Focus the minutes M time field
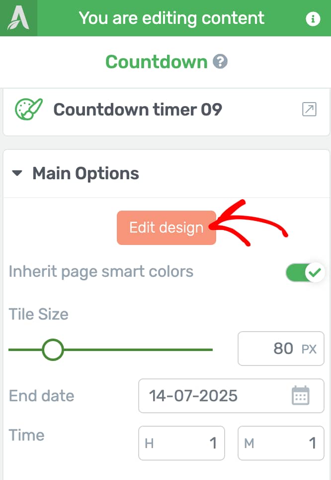This screenshot has width=331, height=480. click(x=281, y=443)
